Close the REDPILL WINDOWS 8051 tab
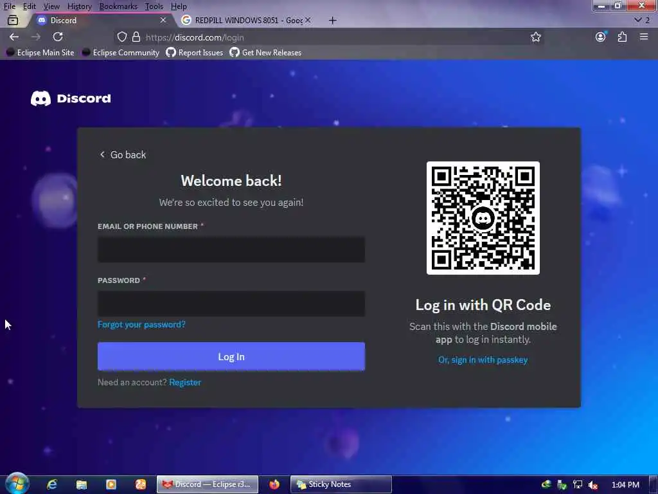Screen dimensions: 658x494 click(x=308, y=20)
